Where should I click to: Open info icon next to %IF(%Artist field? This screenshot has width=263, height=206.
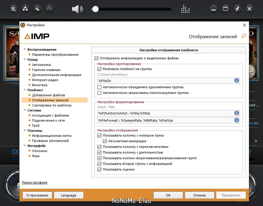click(236, 113)
